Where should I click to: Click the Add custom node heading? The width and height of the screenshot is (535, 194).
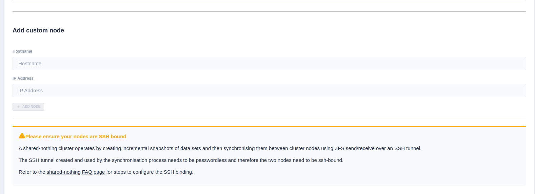point(38,30)
